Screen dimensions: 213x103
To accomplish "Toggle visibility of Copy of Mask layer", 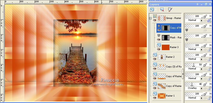I will (159, 30).
